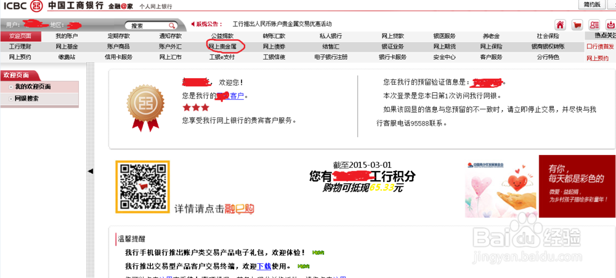The image size is (616, 278).
Task: Open the 欢迎页面 tab in navigation
Action: click(x=20, y=36)
